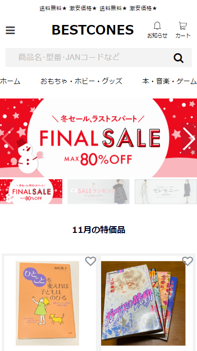Open the ひとことを変えれば子どもはのびる book product
The height and width of the screenshot is (351, 197).
click(x=47, y=303)
